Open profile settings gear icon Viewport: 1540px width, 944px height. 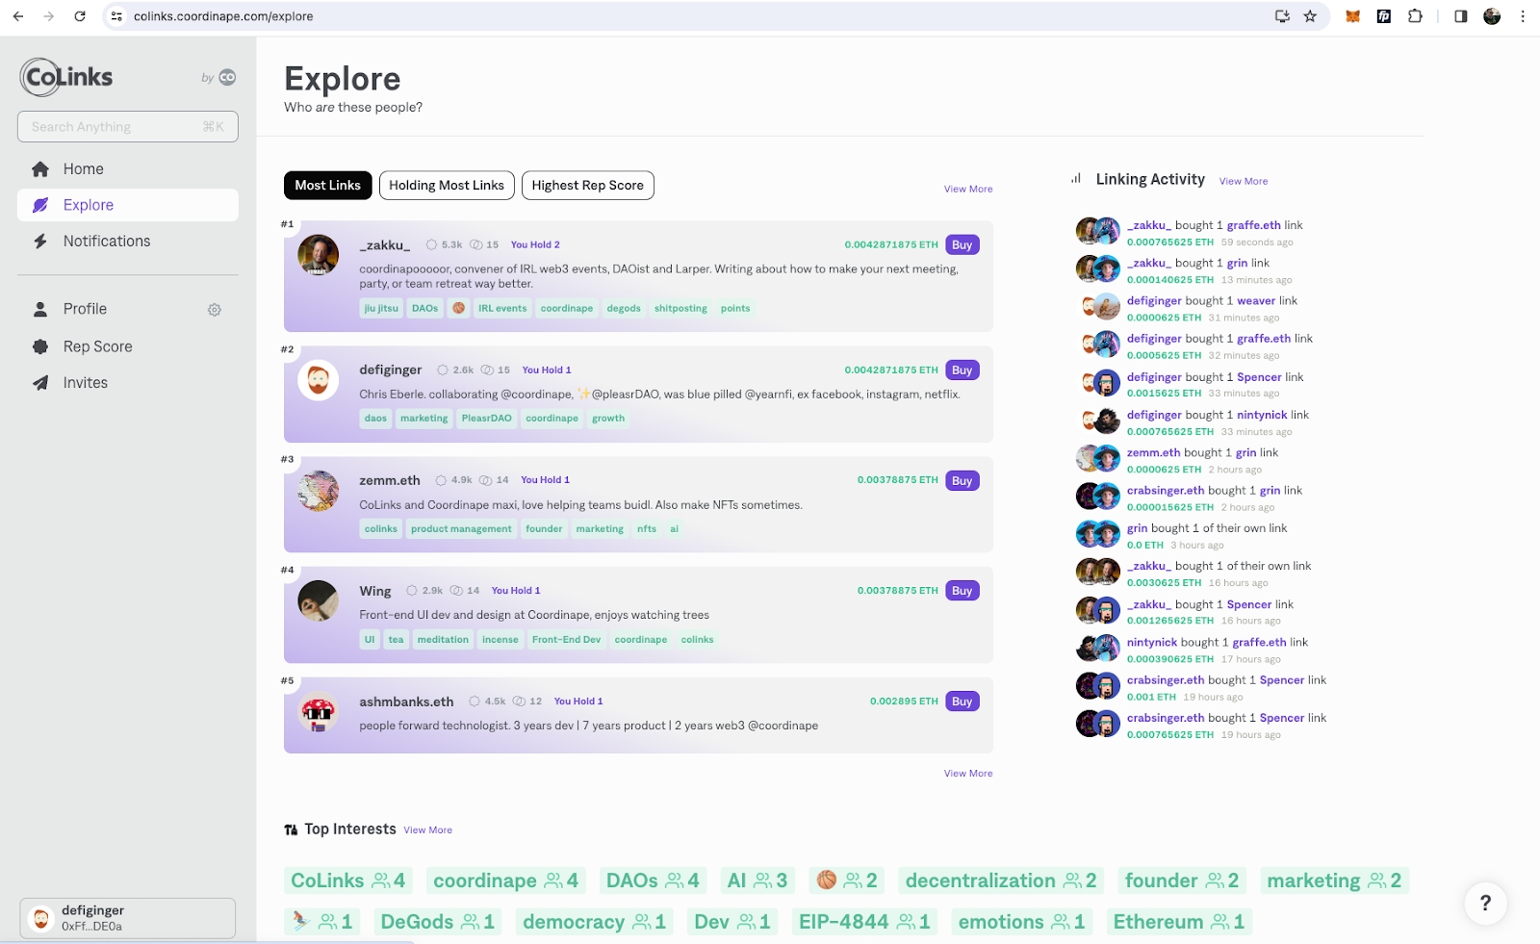coord(215,310)
